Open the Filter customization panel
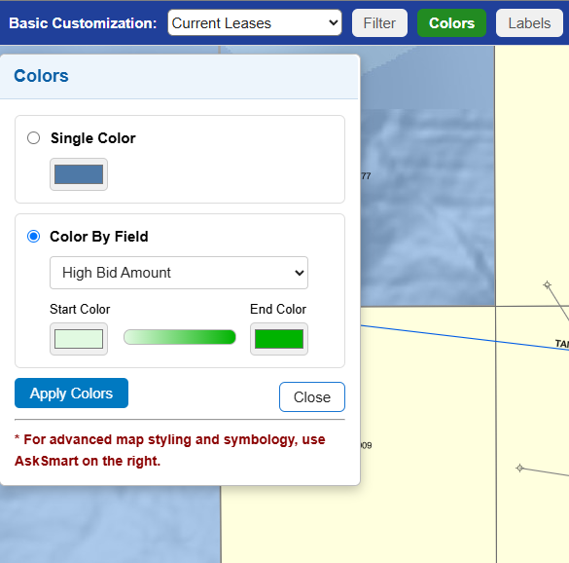The width and height of the screenshot is (569, 563). [x=379, y=23]
